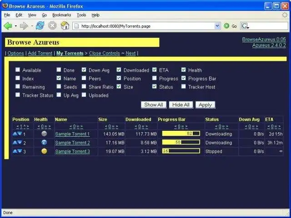The height and width of the screenshot is (218, 291).
Task: Click the green Go button icon
Action: (x=226, y=26)
